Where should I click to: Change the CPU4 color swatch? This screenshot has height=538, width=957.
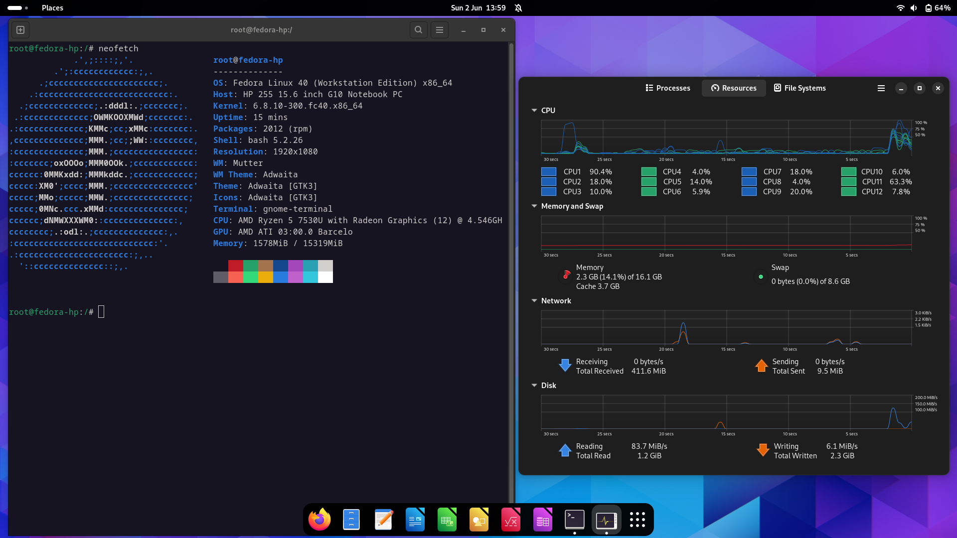[649, 172]
